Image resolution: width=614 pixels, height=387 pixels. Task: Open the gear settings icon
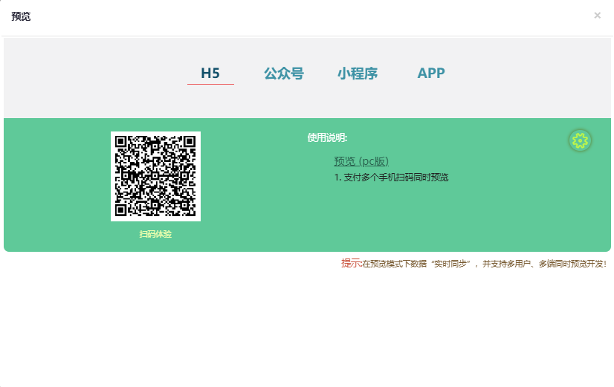pyautogui.click(x=580, y=140)
